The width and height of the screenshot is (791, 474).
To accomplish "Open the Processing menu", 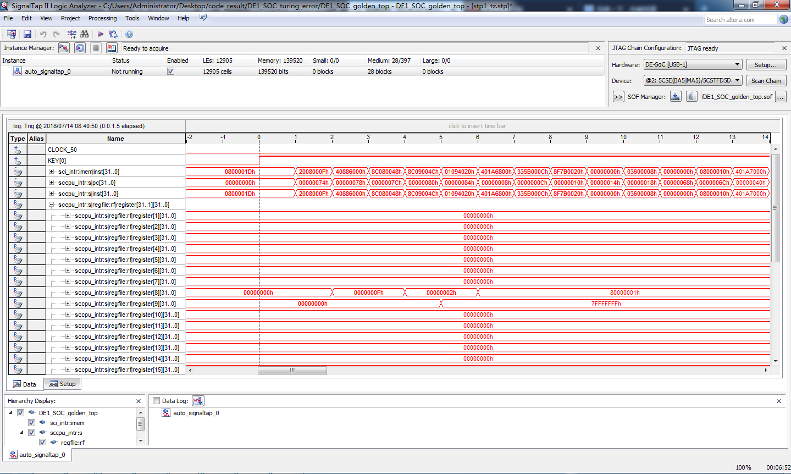I will 102,18.
